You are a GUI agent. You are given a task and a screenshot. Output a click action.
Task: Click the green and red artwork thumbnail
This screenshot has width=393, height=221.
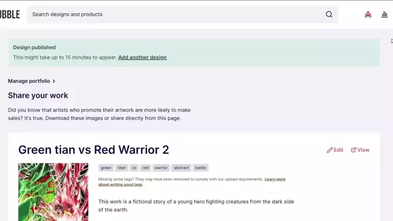53,192
